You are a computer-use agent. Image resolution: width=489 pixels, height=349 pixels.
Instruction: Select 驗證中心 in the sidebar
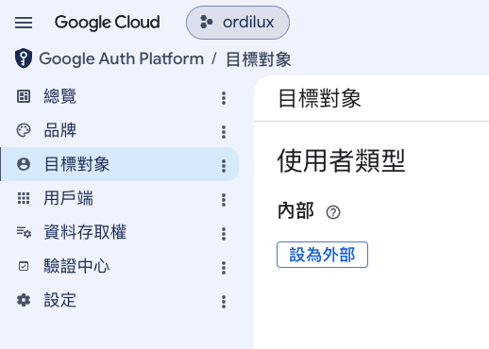120,266
